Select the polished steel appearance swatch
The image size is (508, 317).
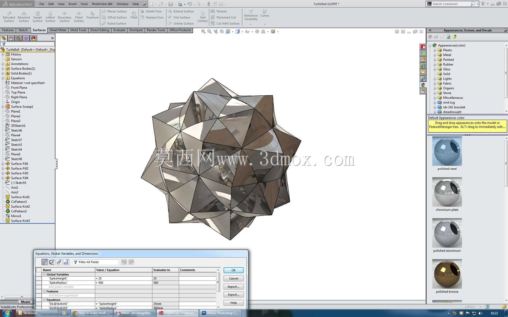pos(447,151)
